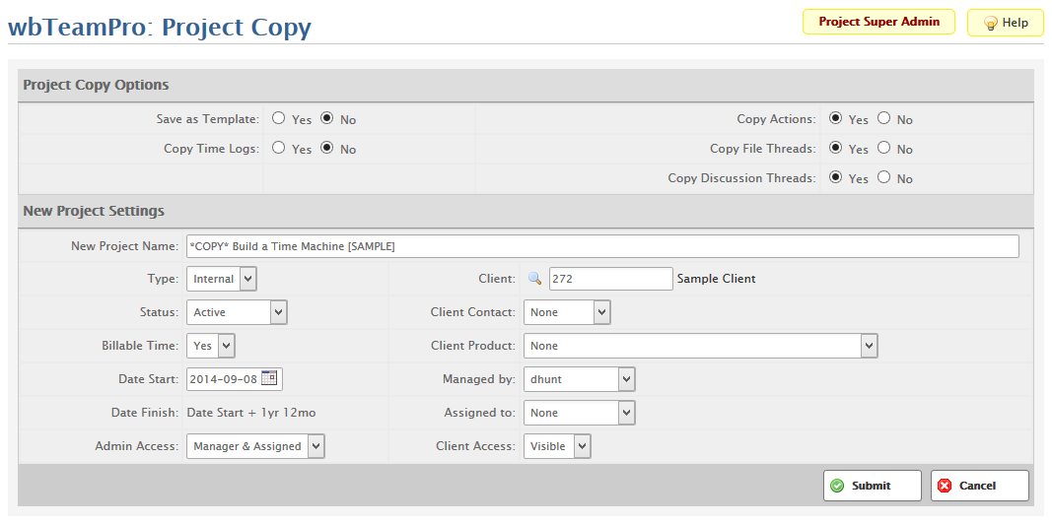Select No for Copy Discussion Threads

(x=883, y=177)
